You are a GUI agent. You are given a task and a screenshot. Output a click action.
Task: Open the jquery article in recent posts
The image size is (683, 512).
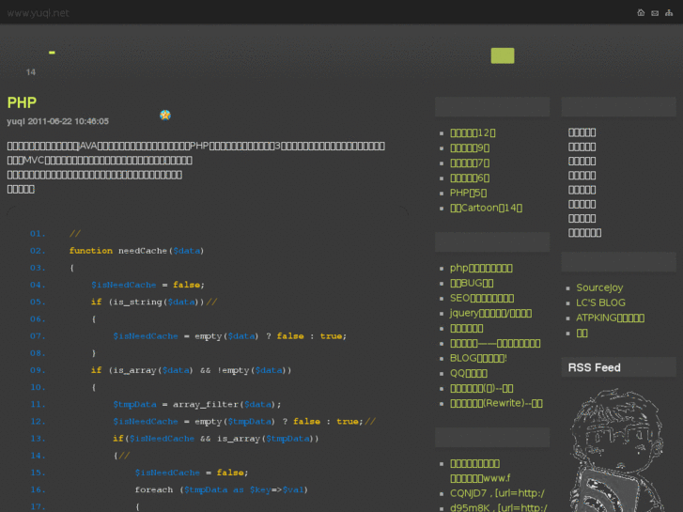click(490, 313)
